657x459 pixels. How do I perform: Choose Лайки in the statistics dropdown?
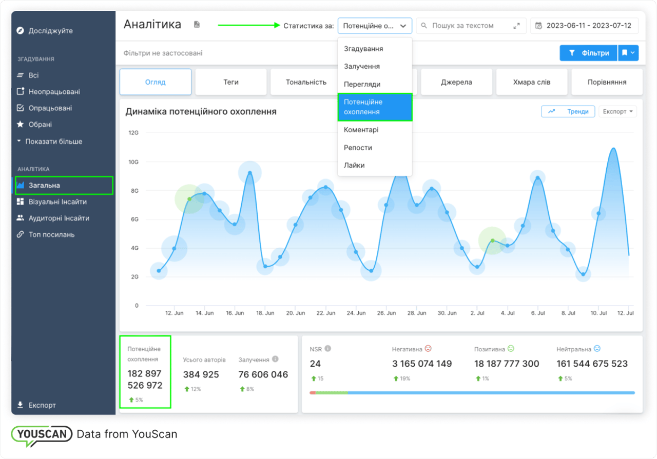point(354,165)
